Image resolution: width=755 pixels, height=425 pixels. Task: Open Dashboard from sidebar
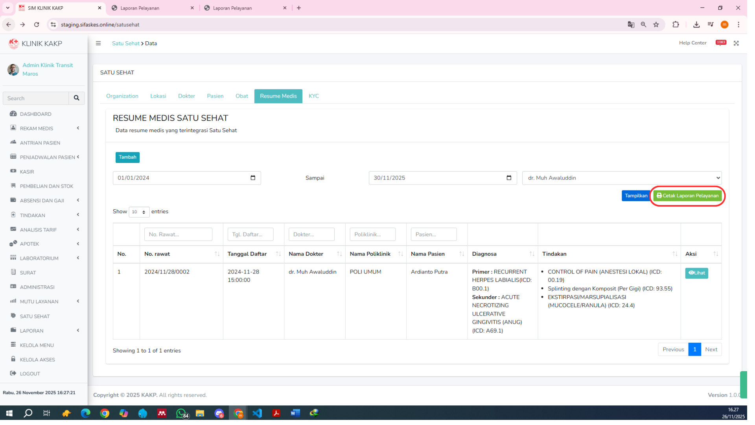coord(35,114)
